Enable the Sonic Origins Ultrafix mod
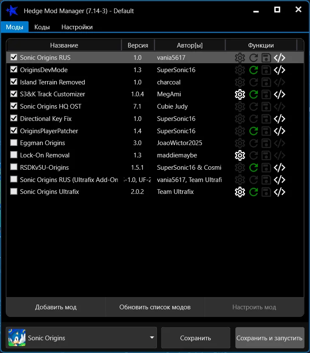Screen dimensions: 310x353 [14, 191]
